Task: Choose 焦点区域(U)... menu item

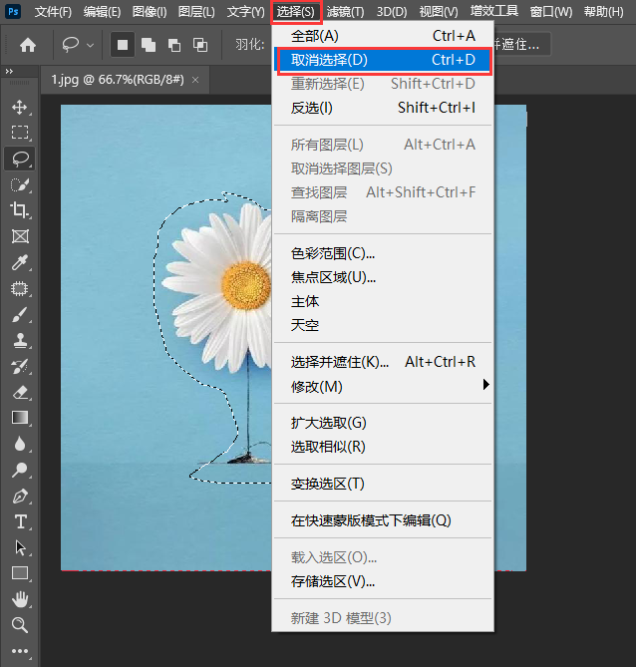Action: pos(383,277)
